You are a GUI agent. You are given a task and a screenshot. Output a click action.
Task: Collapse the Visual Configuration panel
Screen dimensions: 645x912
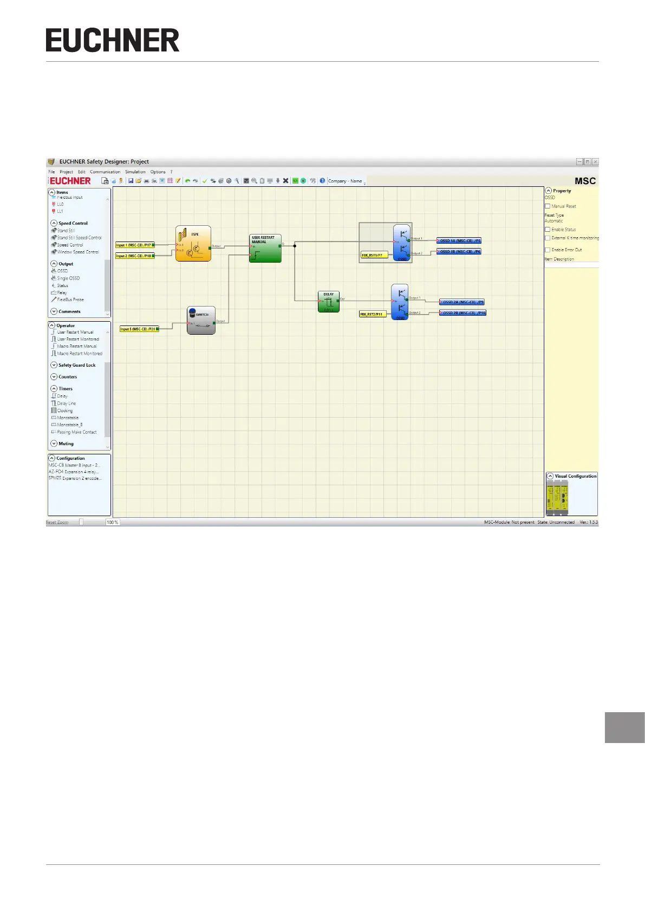(550, 476)
